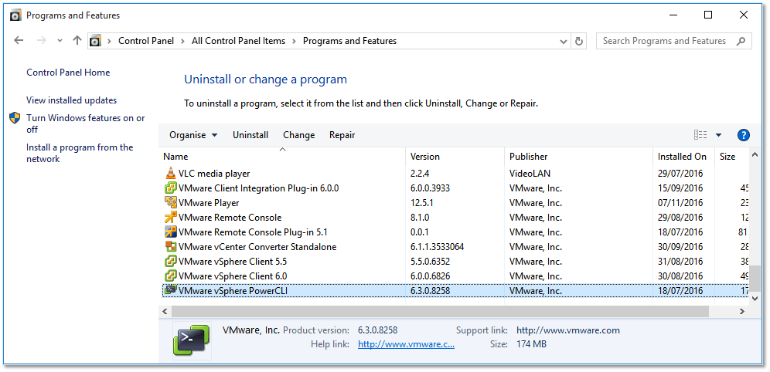Click the large PowerCLI icon in details pane
Screen dimensions: 770x372
[192, 340]
